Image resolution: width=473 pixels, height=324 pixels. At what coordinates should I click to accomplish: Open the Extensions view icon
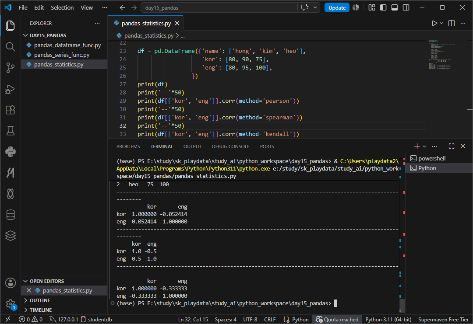pyautogui.click(x=10, y=110)
